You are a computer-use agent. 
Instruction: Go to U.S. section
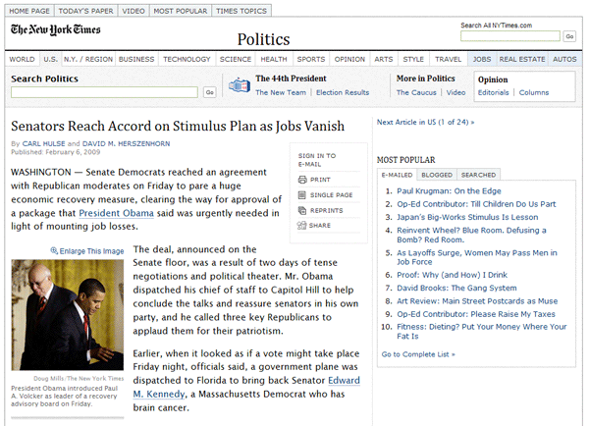tap(50, 59)
